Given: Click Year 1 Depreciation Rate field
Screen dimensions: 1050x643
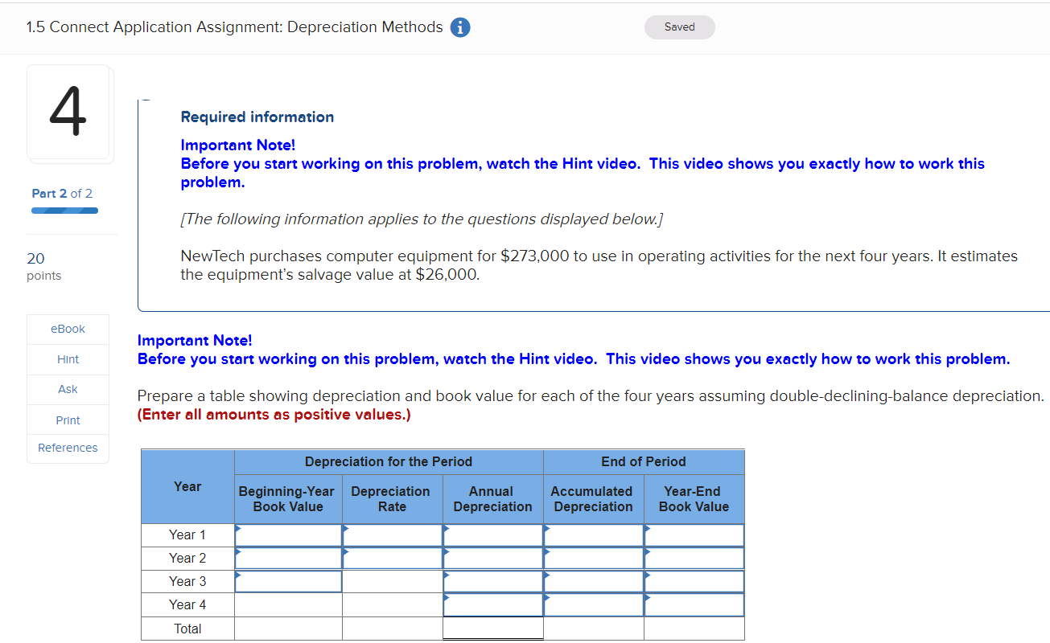Looking at the screenshot, I should pyautogui.click(x=392, y=534).
